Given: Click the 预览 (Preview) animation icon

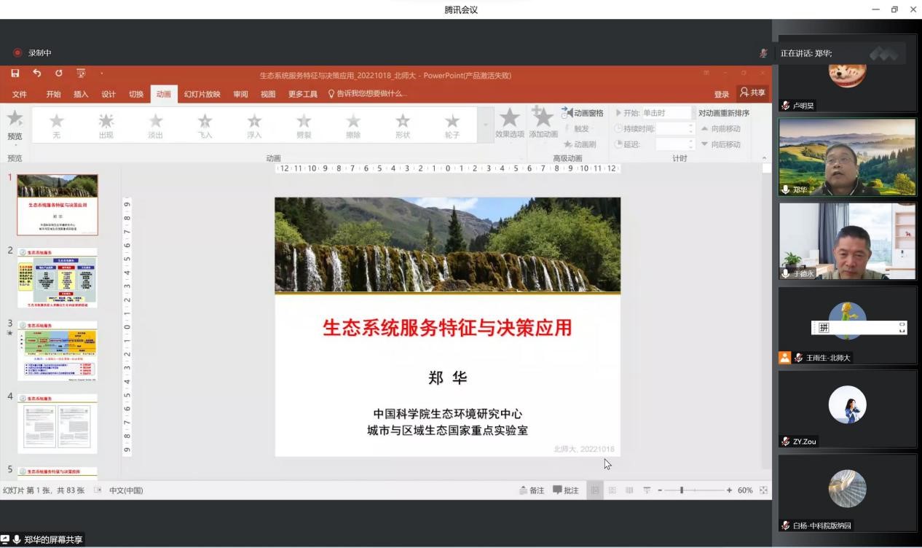Looking at the screenshot, I should point(15,124).
